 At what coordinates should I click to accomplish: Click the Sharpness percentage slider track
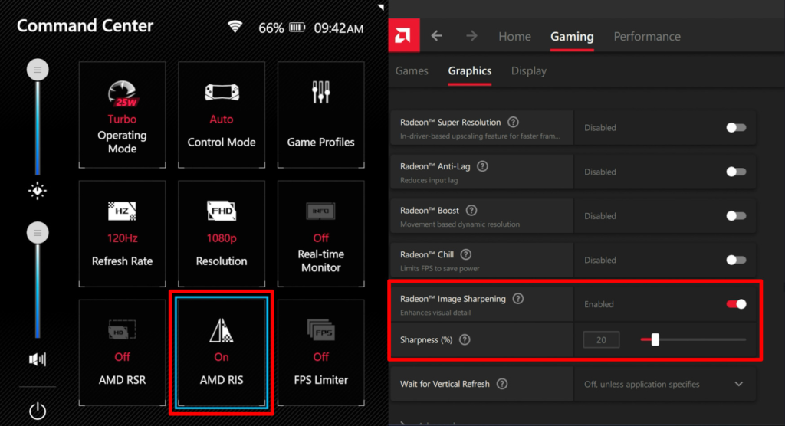point(705,339)
